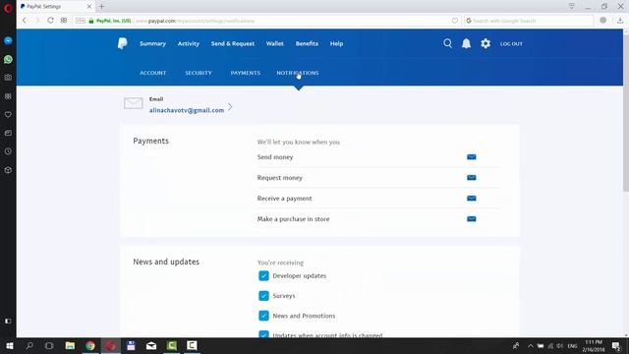Open Windows taskbar search
This screenshot has height=354, width=629.
click(29, 346)
